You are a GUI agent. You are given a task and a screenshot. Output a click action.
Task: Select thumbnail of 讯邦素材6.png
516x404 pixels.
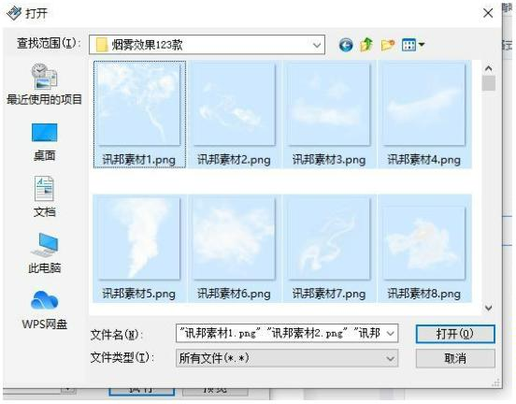point(234,238)
